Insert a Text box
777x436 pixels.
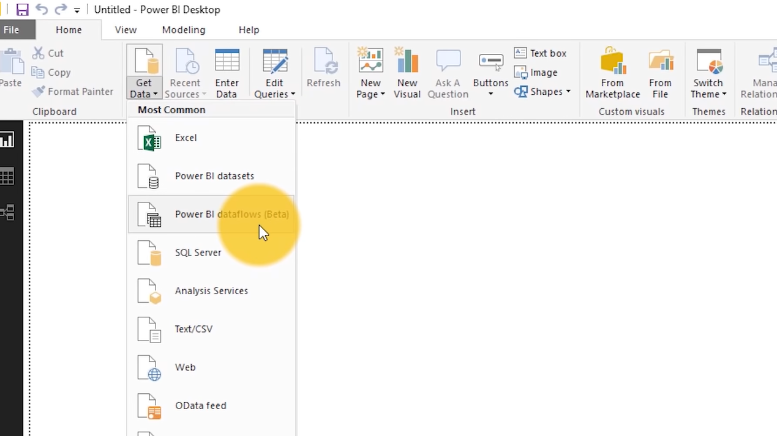tap(540, 53)
